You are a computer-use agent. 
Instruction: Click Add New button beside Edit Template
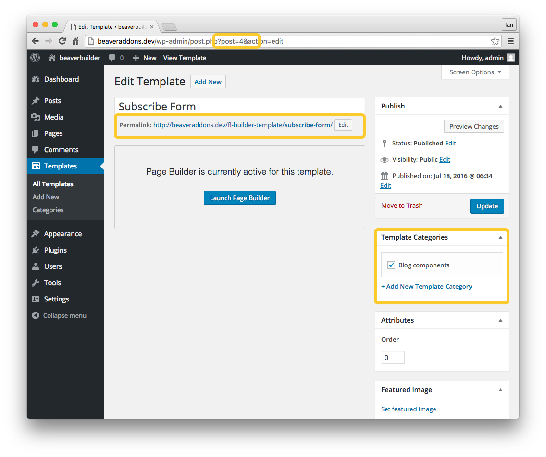[x=208, y=82]
